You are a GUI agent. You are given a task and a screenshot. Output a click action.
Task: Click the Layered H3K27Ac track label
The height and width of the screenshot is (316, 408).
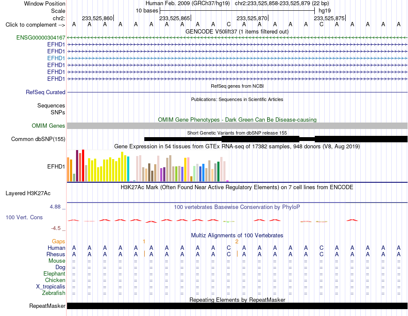pos(28,193)
